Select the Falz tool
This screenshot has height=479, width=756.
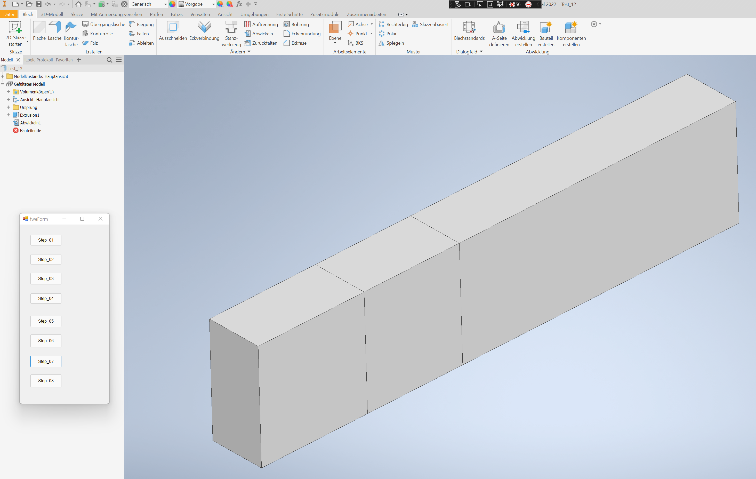pos(90,43)
